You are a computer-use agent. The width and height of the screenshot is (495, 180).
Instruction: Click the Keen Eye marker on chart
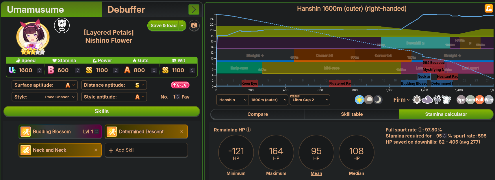point(249,83)
